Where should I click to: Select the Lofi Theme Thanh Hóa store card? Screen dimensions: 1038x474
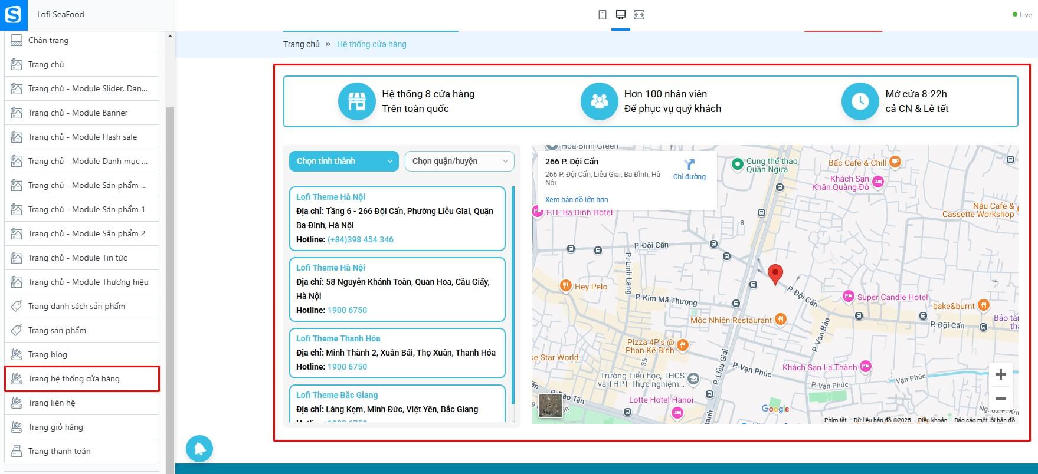(x=397, y=353)
